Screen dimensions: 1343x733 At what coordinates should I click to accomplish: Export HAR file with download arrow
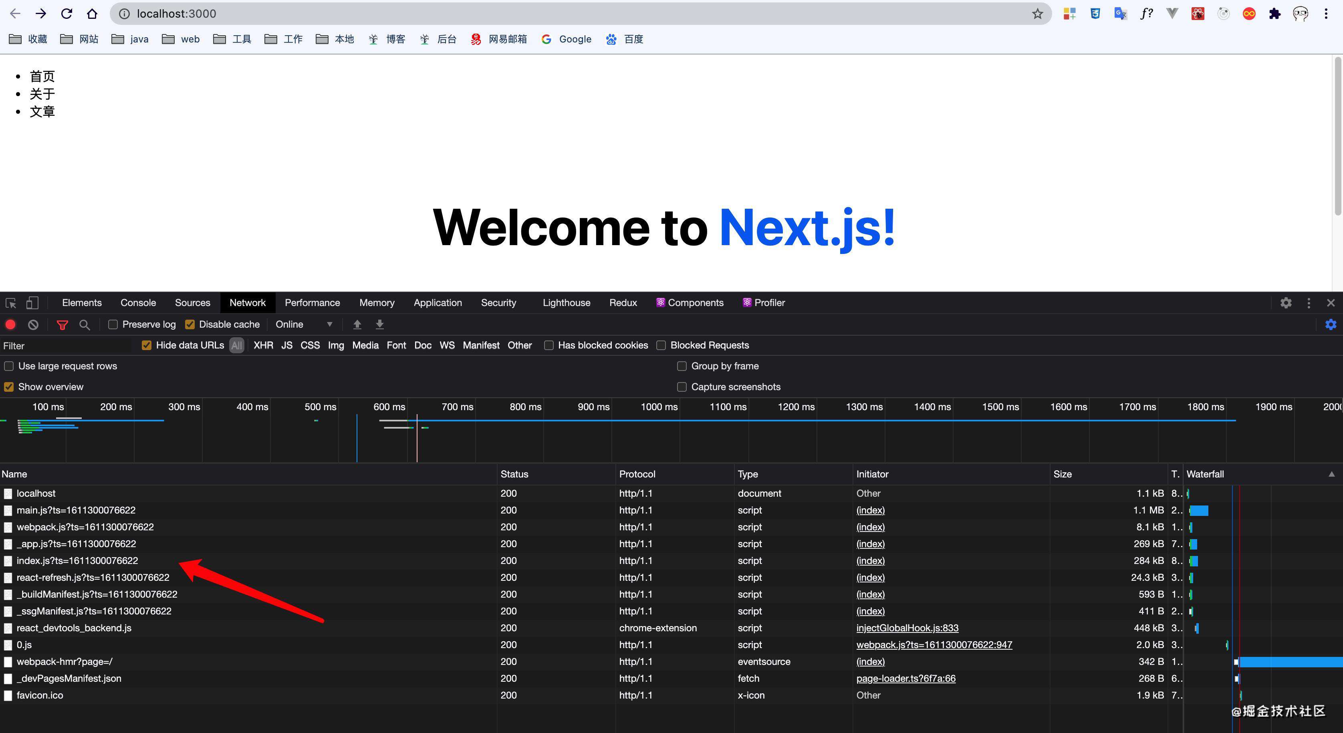[379, 324]
